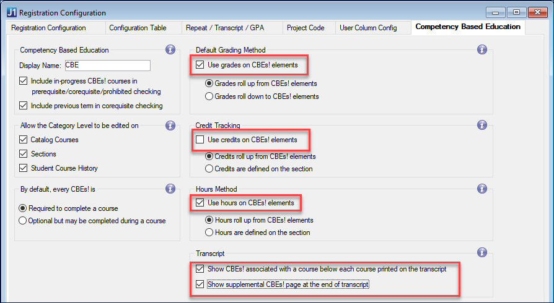Uncheck Show supplemental CBEs! page option

200,284
